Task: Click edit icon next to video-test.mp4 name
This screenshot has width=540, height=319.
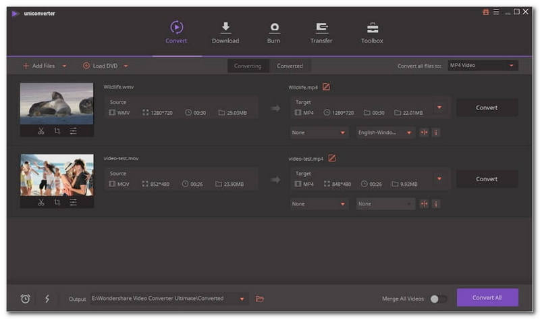Action: pos(331,159)
